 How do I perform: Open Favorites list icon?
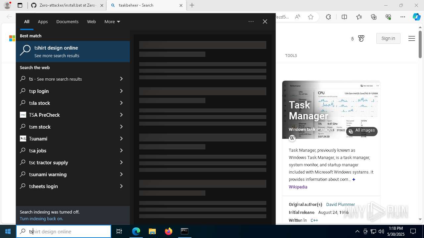click(359, 17)
